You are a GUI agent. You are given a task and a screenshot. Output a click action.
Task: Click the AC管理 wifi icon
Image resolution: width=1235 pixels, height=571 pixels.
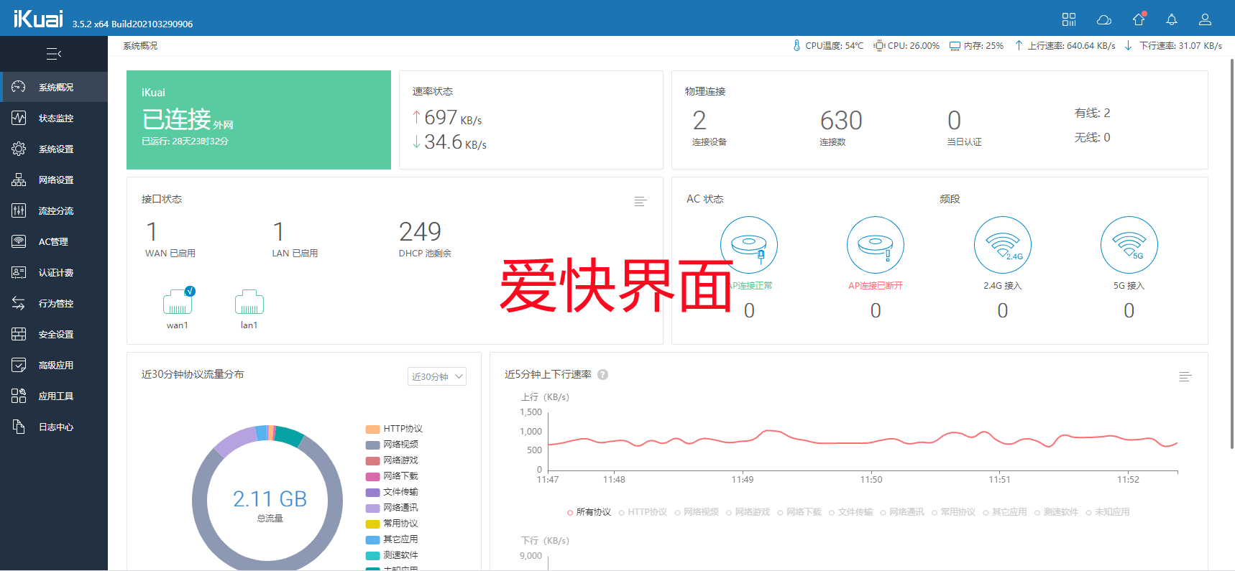(19, 241)
